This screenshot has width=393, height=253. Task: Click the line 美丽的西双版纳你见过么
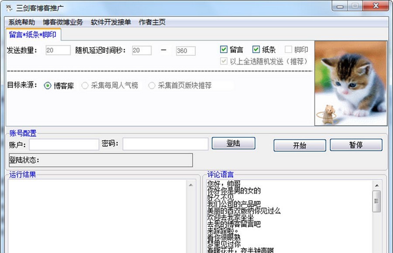tap(244, 211)
